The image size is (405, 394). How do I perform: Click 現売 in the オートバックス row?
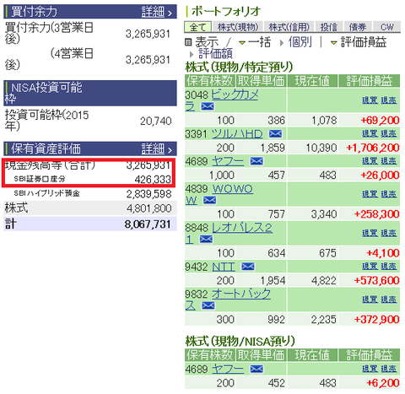389,300
